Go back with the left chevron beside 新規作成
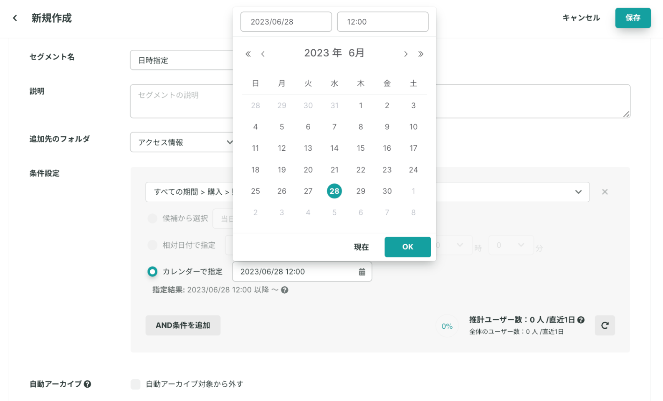 pos(15,18)
